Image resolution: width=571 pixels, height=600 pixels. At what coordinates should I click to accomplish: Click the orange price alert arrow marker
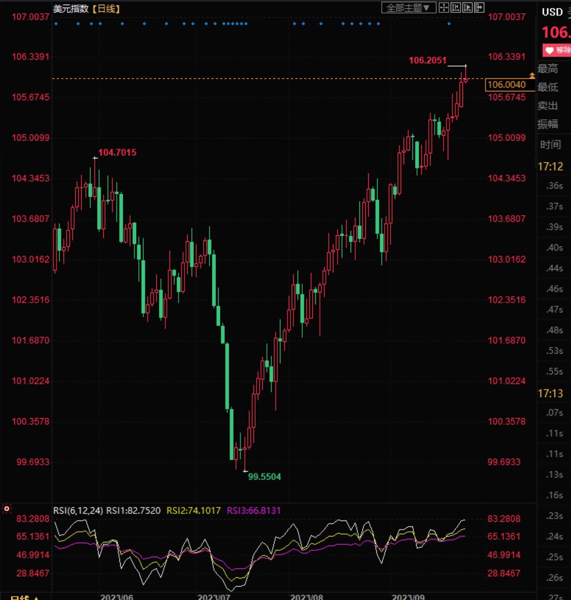click(x=532, y=76)
